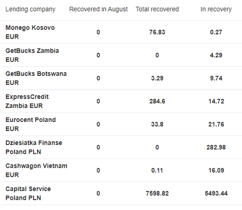Click in recovery value 5493.44

[216, 193]
